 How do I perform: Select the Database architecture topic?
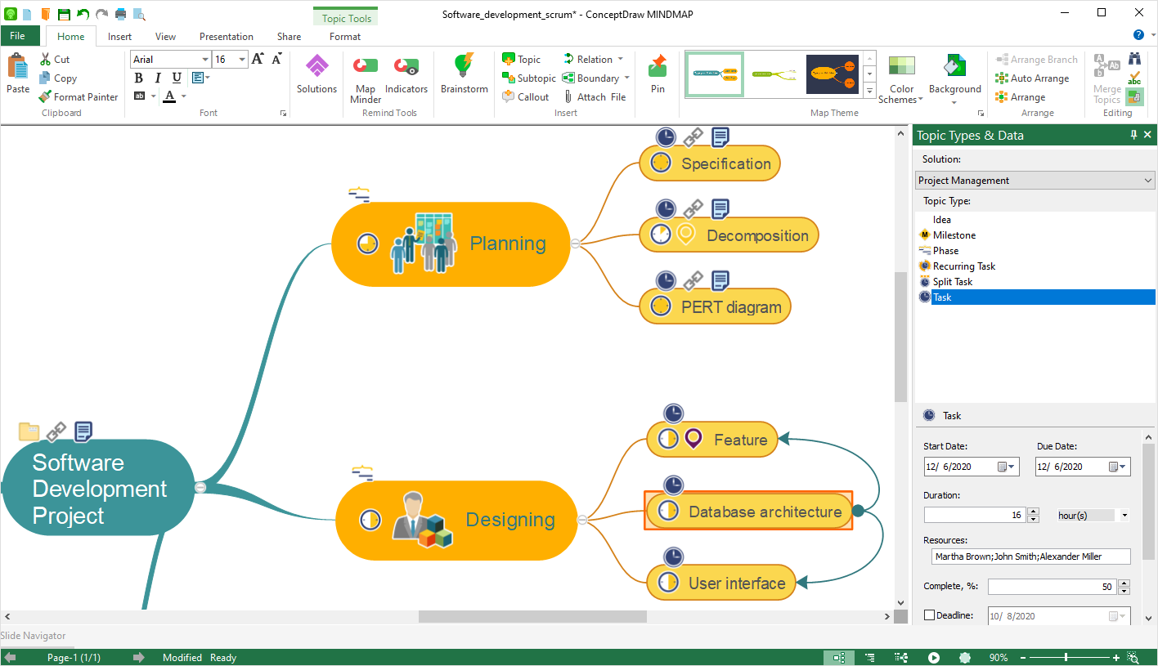pyautogui.click(x=764, y=512)
